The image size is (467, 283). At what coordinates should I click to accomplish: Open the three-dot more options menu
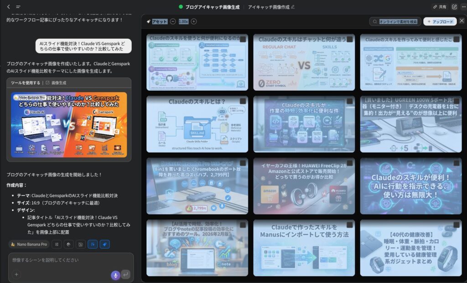pos(463,7)
